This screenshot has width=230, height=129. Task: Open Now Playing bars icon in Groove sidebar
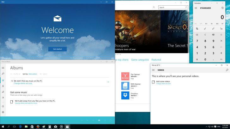pyautogui.click(x=3, y=98)
